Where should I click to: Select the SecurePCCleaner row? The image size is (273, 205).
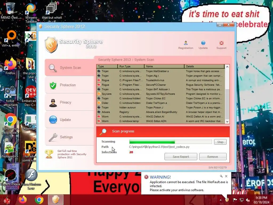(x=160, y=85)
